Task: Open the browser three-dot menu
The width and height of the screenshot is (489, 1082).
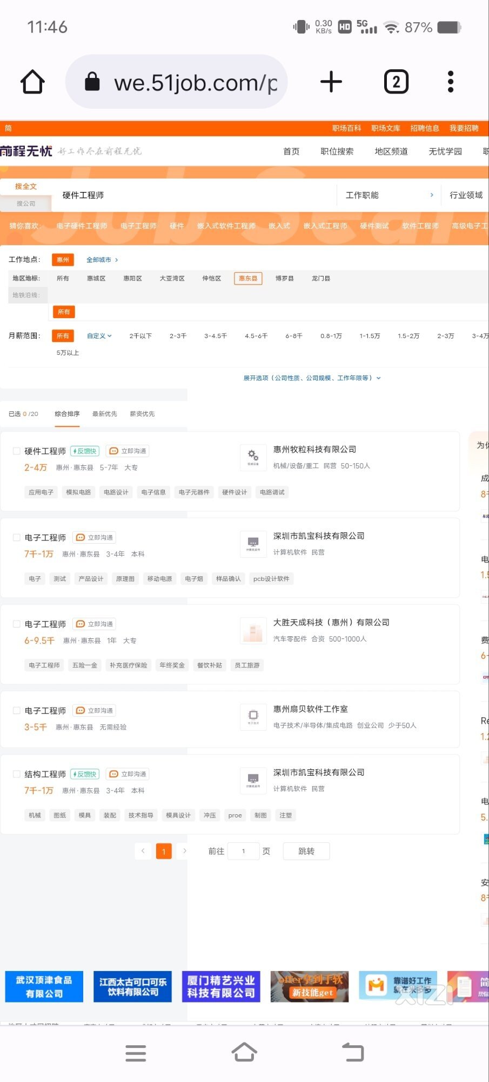Action: coord(451,82)
